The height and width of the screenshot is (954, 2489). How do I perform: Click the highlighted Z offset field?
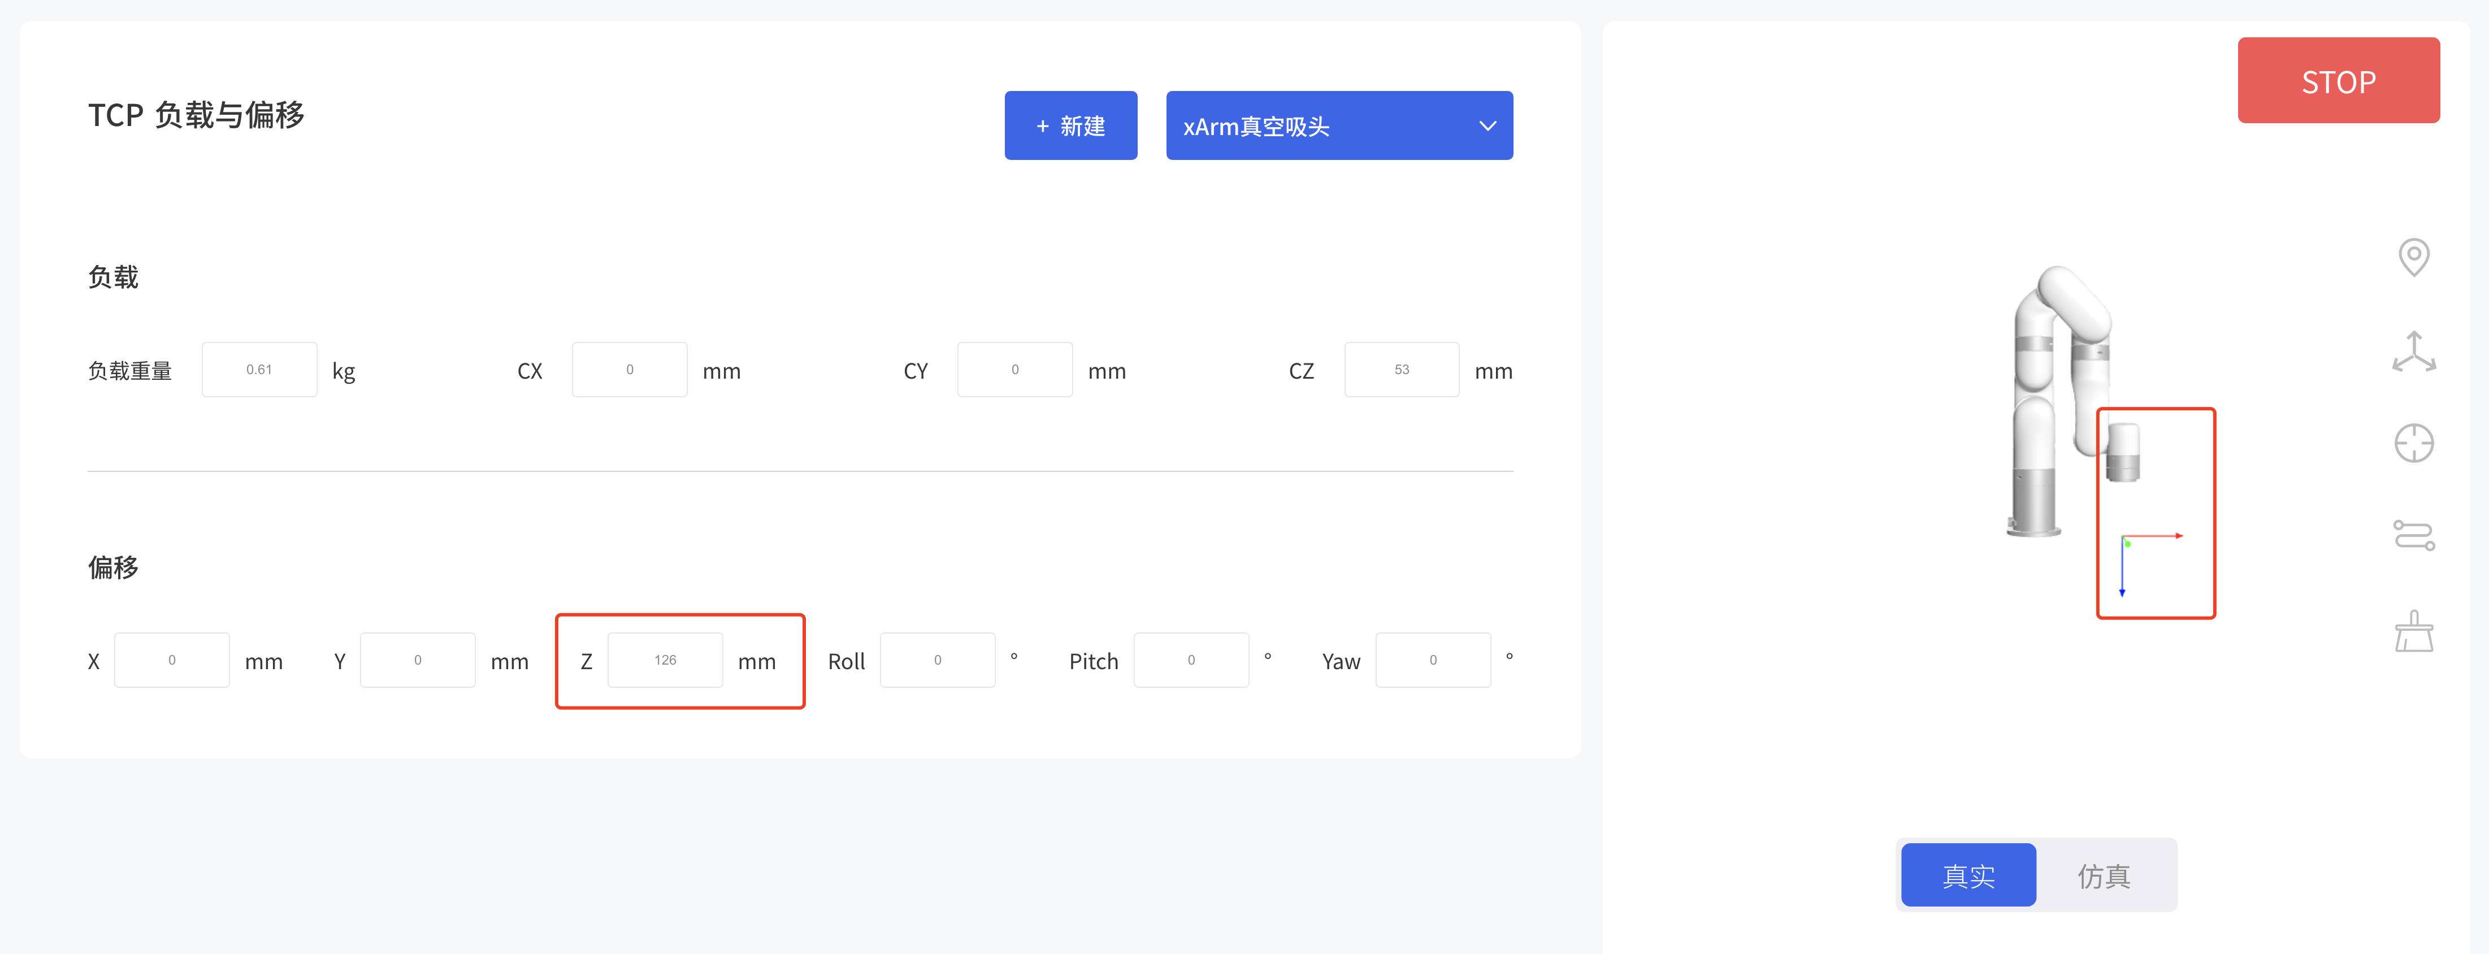click(665, 659)
